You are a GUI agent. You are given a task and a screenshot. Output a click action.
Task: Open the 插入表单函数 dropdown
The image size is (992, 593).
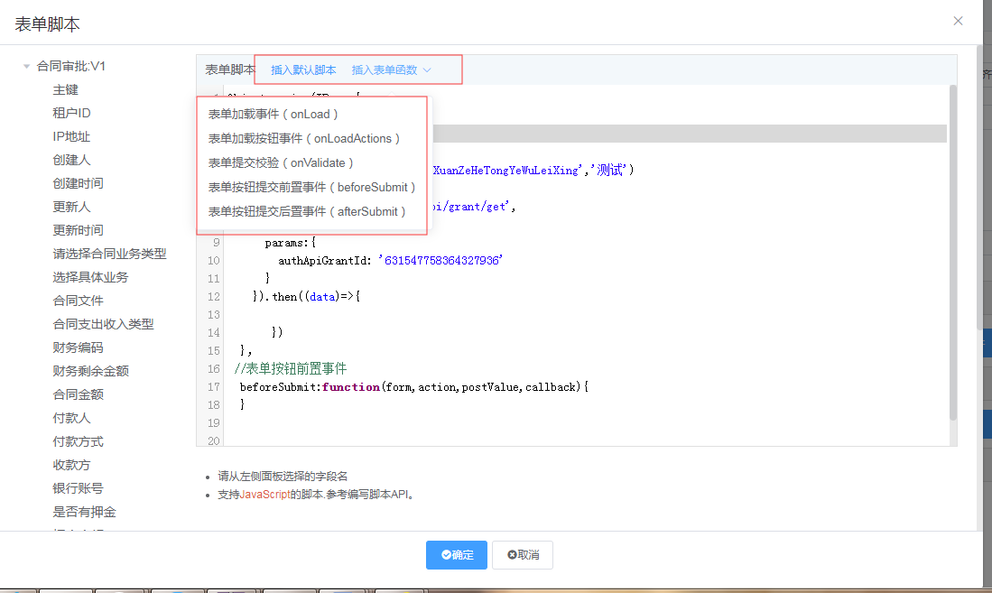pos(391,69)
